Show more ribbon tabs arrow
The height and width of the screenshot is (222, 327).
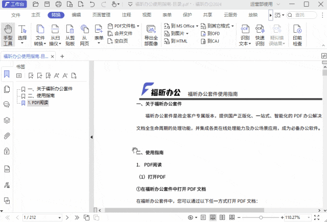[270, 15]
